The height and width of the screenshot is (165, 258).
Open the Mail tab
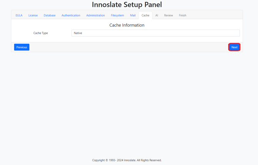(133, 15)
